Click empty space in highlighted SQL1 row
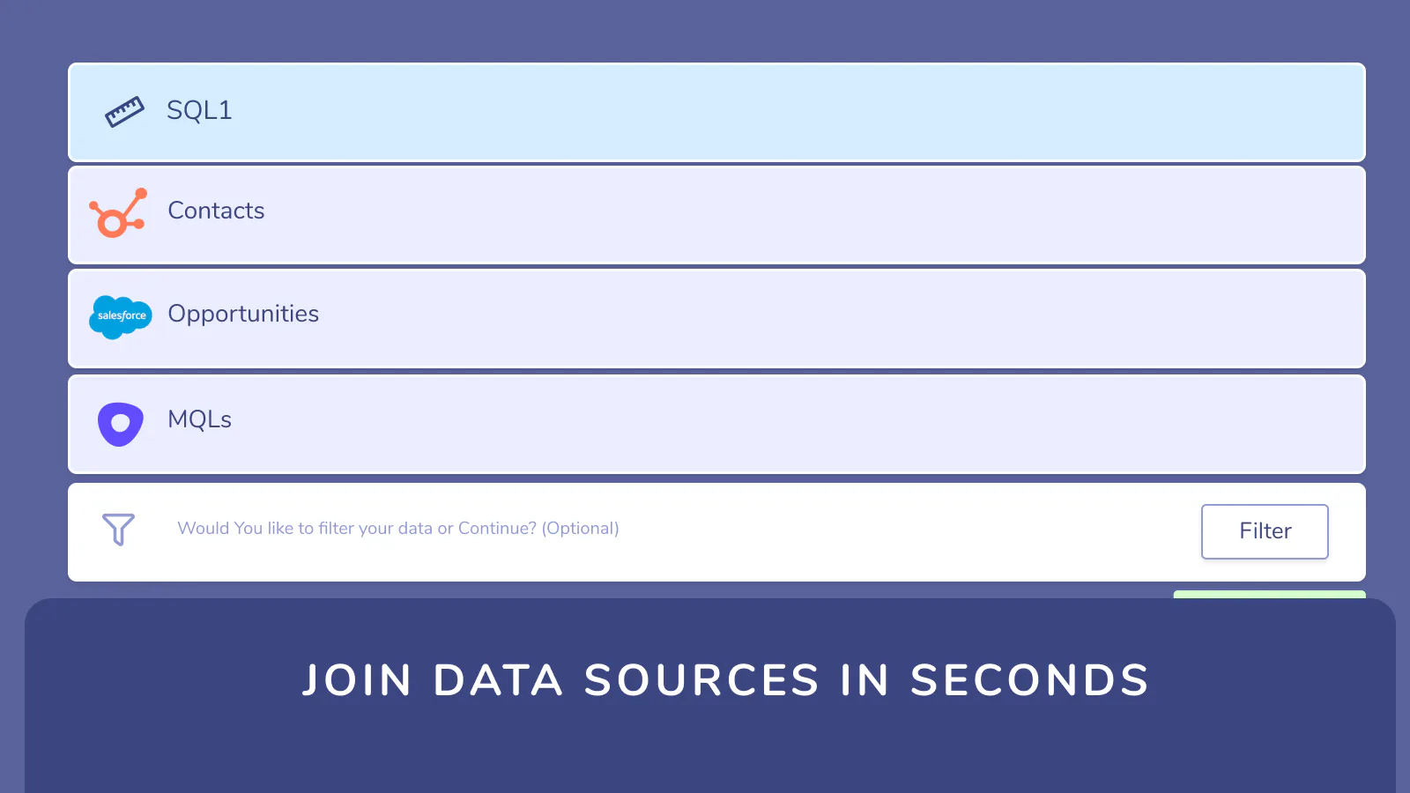This screenshot has width=1410, height=793. click(x=793, y=112)
